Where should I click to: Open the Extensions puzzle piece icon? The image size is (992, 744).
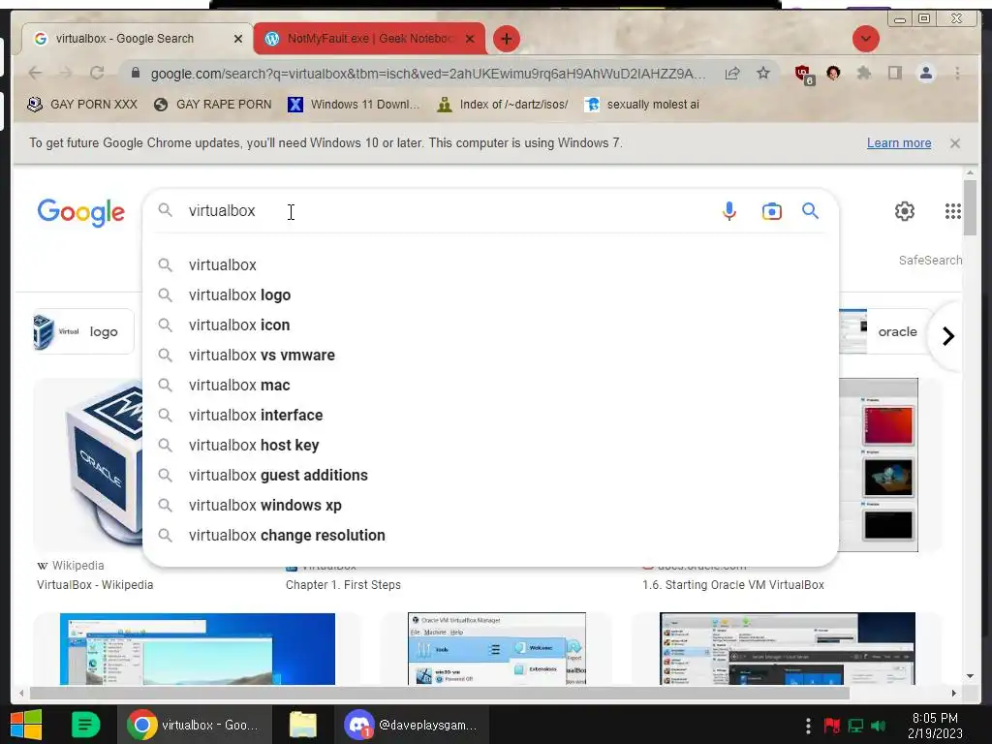pos(863,73)
